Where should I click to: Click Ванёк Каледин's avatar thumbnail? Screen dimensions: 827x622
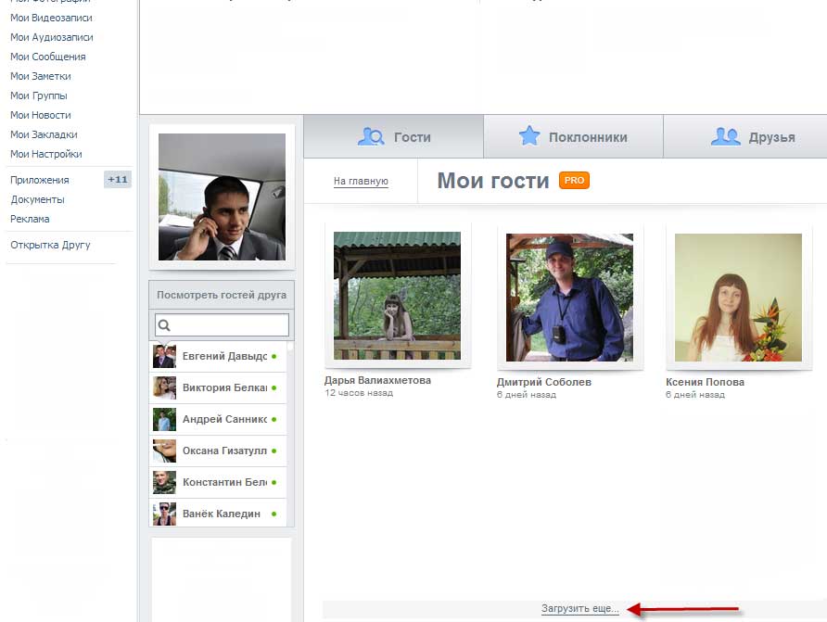164,514
